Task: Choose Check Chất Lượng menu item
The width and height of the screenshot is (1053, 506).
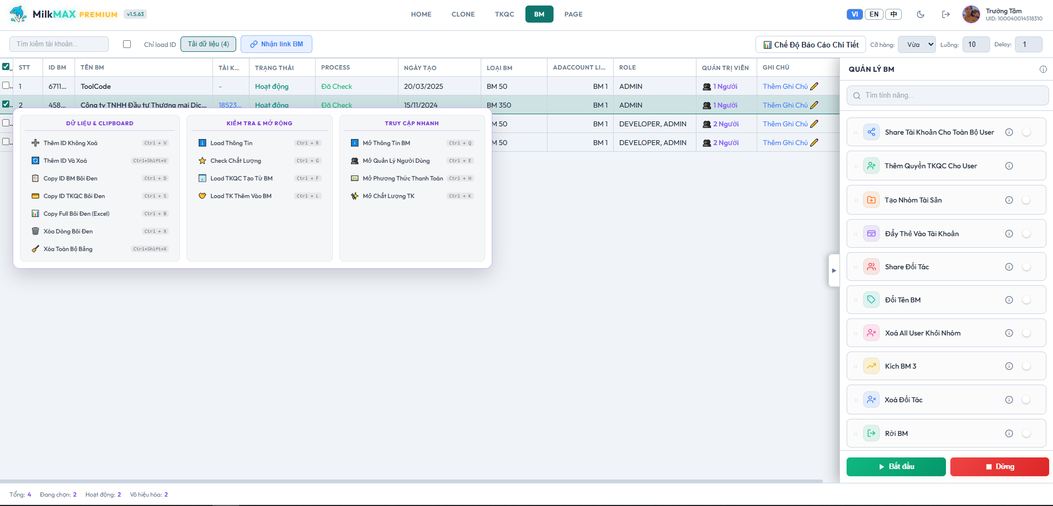Action: 259,161
